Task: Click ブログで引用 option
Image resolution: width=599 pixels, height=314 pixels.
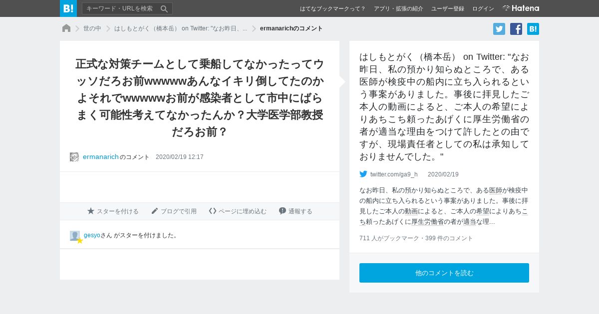Action: [x=174, y=211]
